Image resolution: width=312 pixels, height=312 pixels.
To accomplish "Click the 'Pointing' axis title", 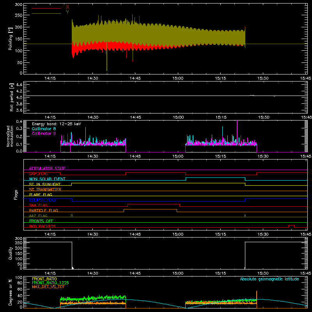I will pyautogui.click(x=11, y=39).
